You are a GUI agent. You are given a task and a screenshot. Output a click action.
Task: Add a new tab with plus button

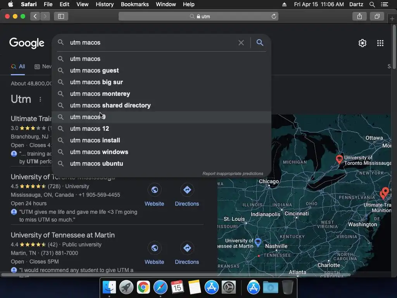point(392,19)
